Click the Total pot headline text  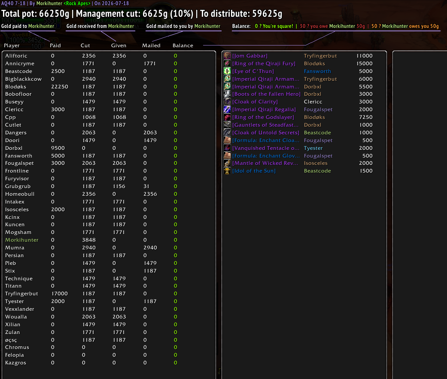pos(142,13)
